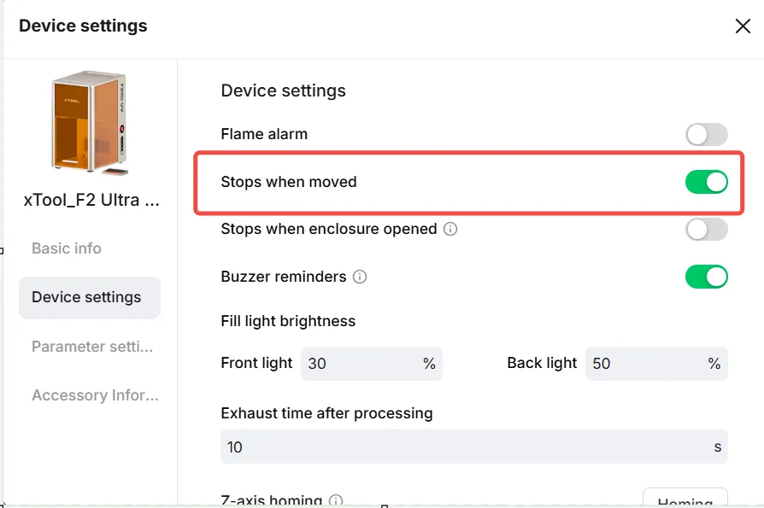Switch to Parameter settings section
764x508 pixels.
coord(92,347)
